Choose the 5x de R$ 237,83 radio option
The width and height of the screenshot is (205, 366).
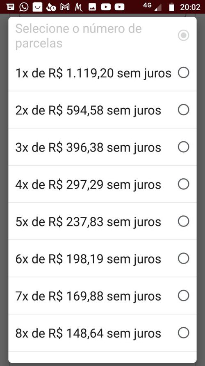tap(184, 221)
